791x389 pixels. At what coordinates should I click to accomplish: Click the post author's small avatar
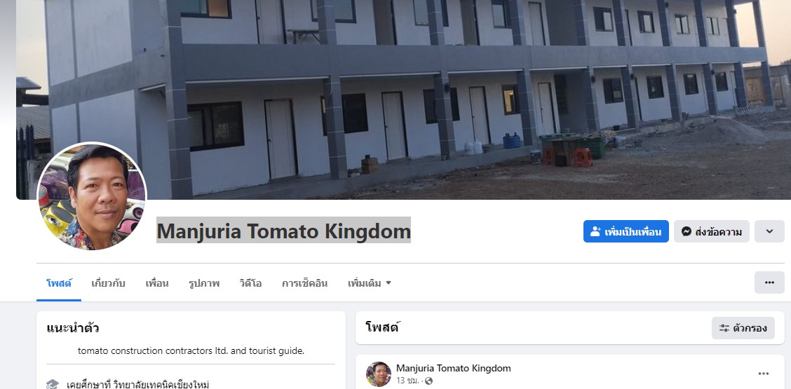(x=379, y=374)
